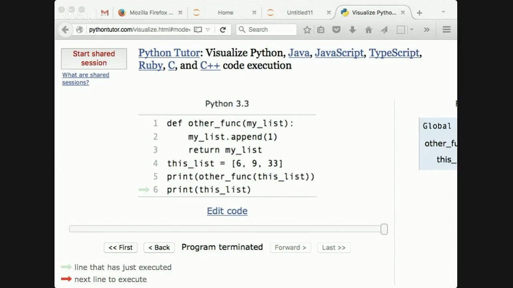Click the paper plane share icon
The width and height of the screenshot is (513, 288).
pyautogui.click(x=384, y=30)
